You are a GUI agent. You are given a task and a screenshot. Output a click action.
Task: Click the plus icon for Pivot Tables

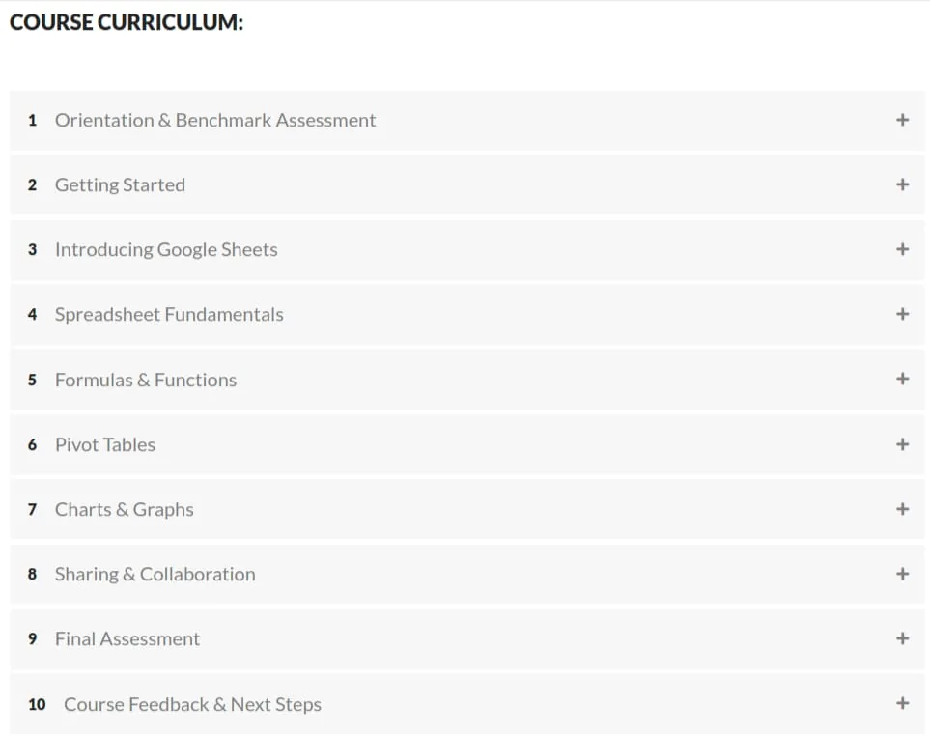(x=902, y=444)
